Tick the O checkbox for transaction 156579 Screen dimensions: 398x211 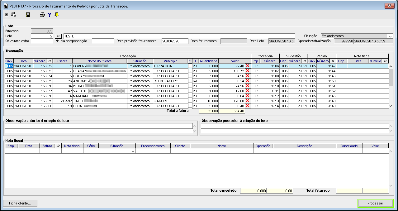coord(190,101)
